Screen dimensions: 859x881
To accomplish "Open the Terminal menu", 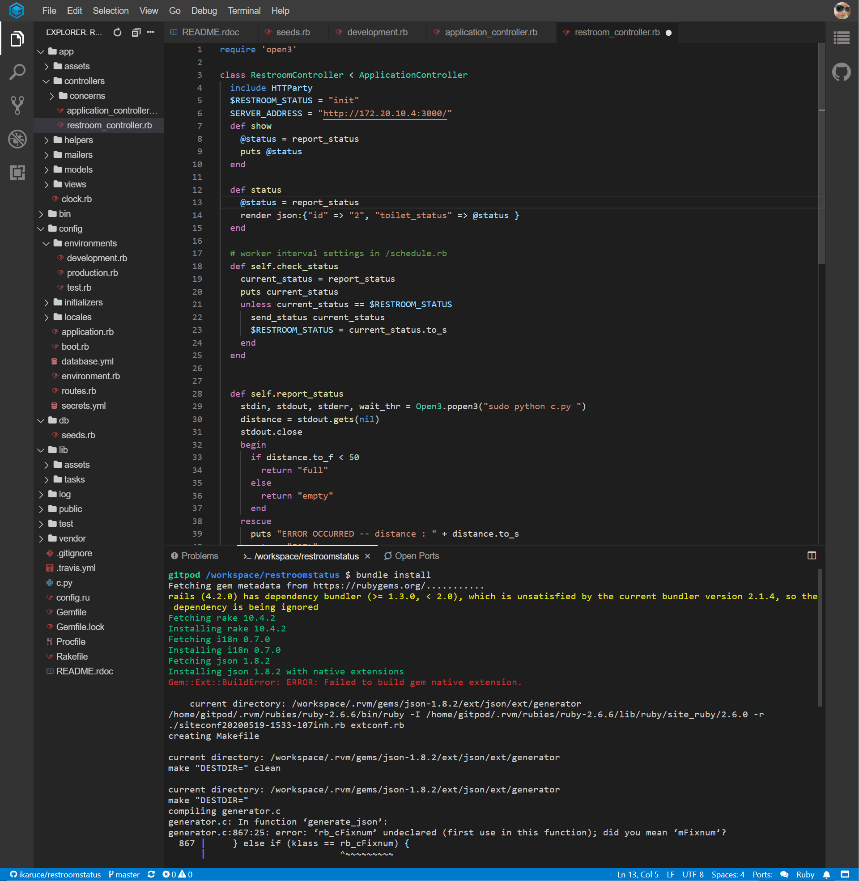I will [x=244, y=10].
